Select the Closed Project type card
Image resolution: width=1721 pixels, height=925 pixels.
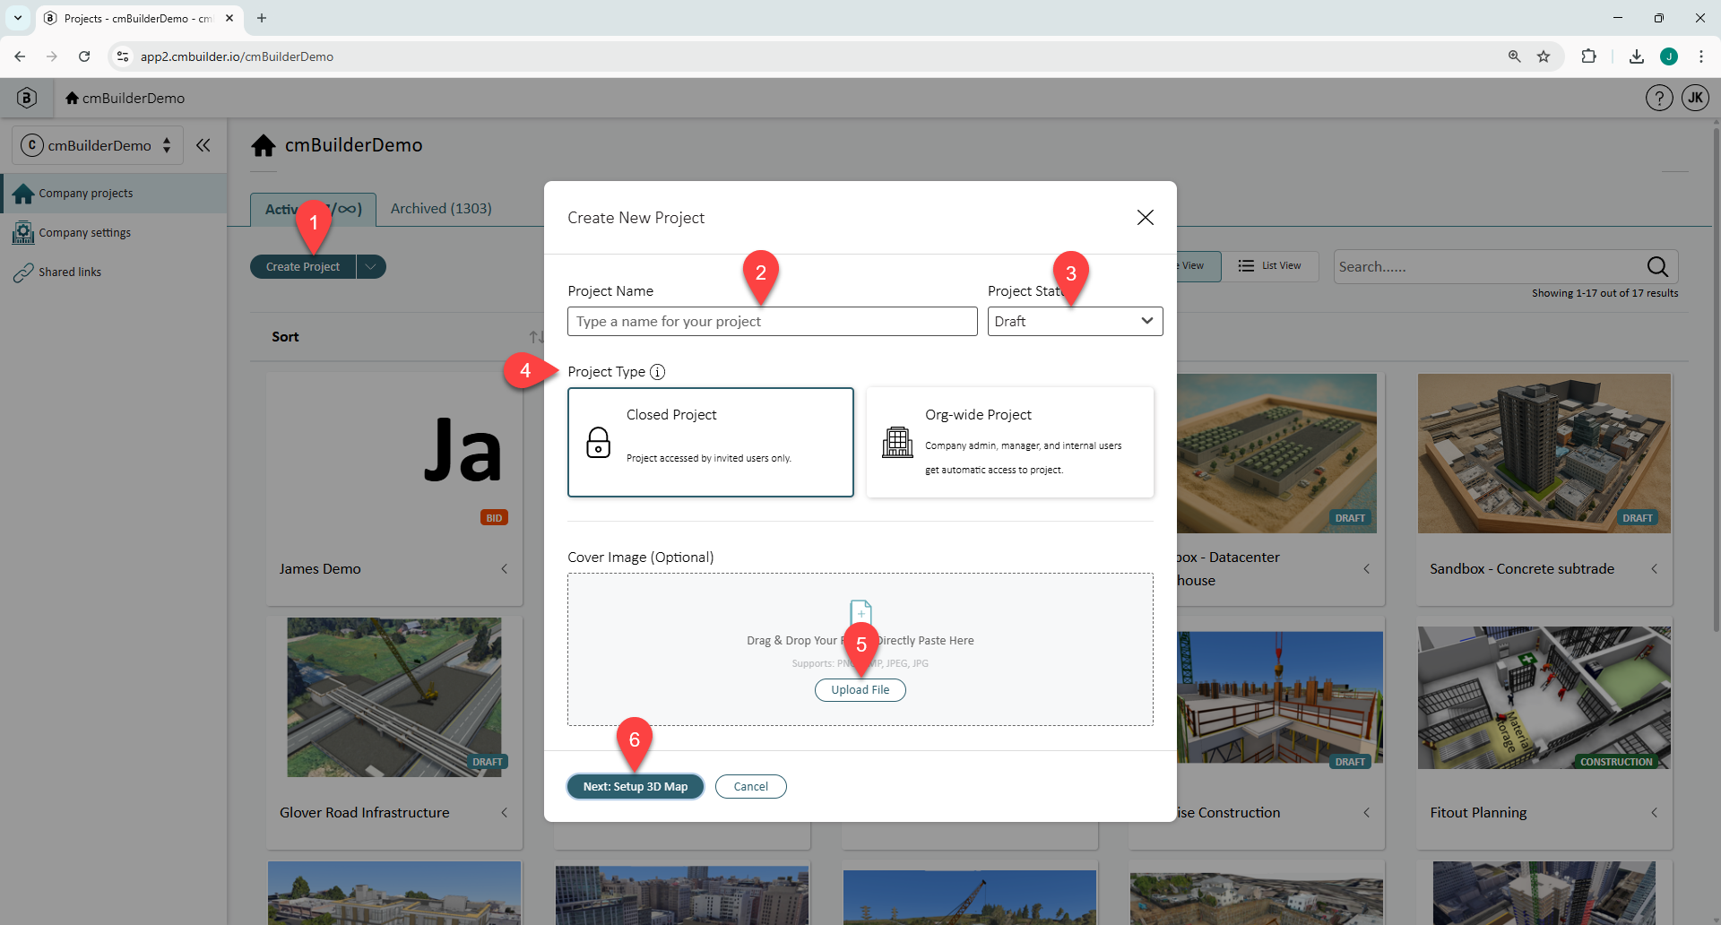[711, 442]
